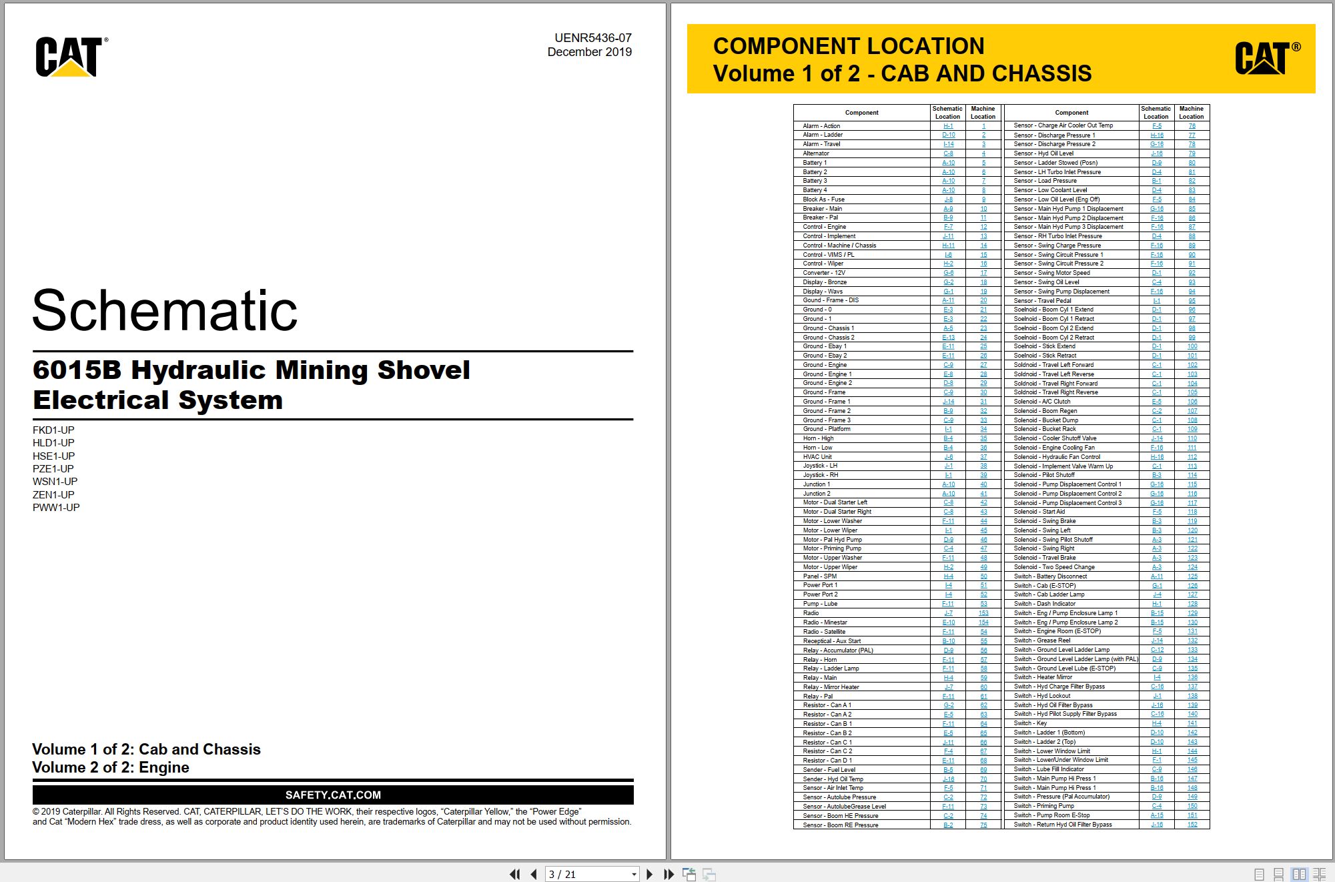Open schematic location J-16 for Sensor - Hyd Oil Level

click(x=1157, y=153)
